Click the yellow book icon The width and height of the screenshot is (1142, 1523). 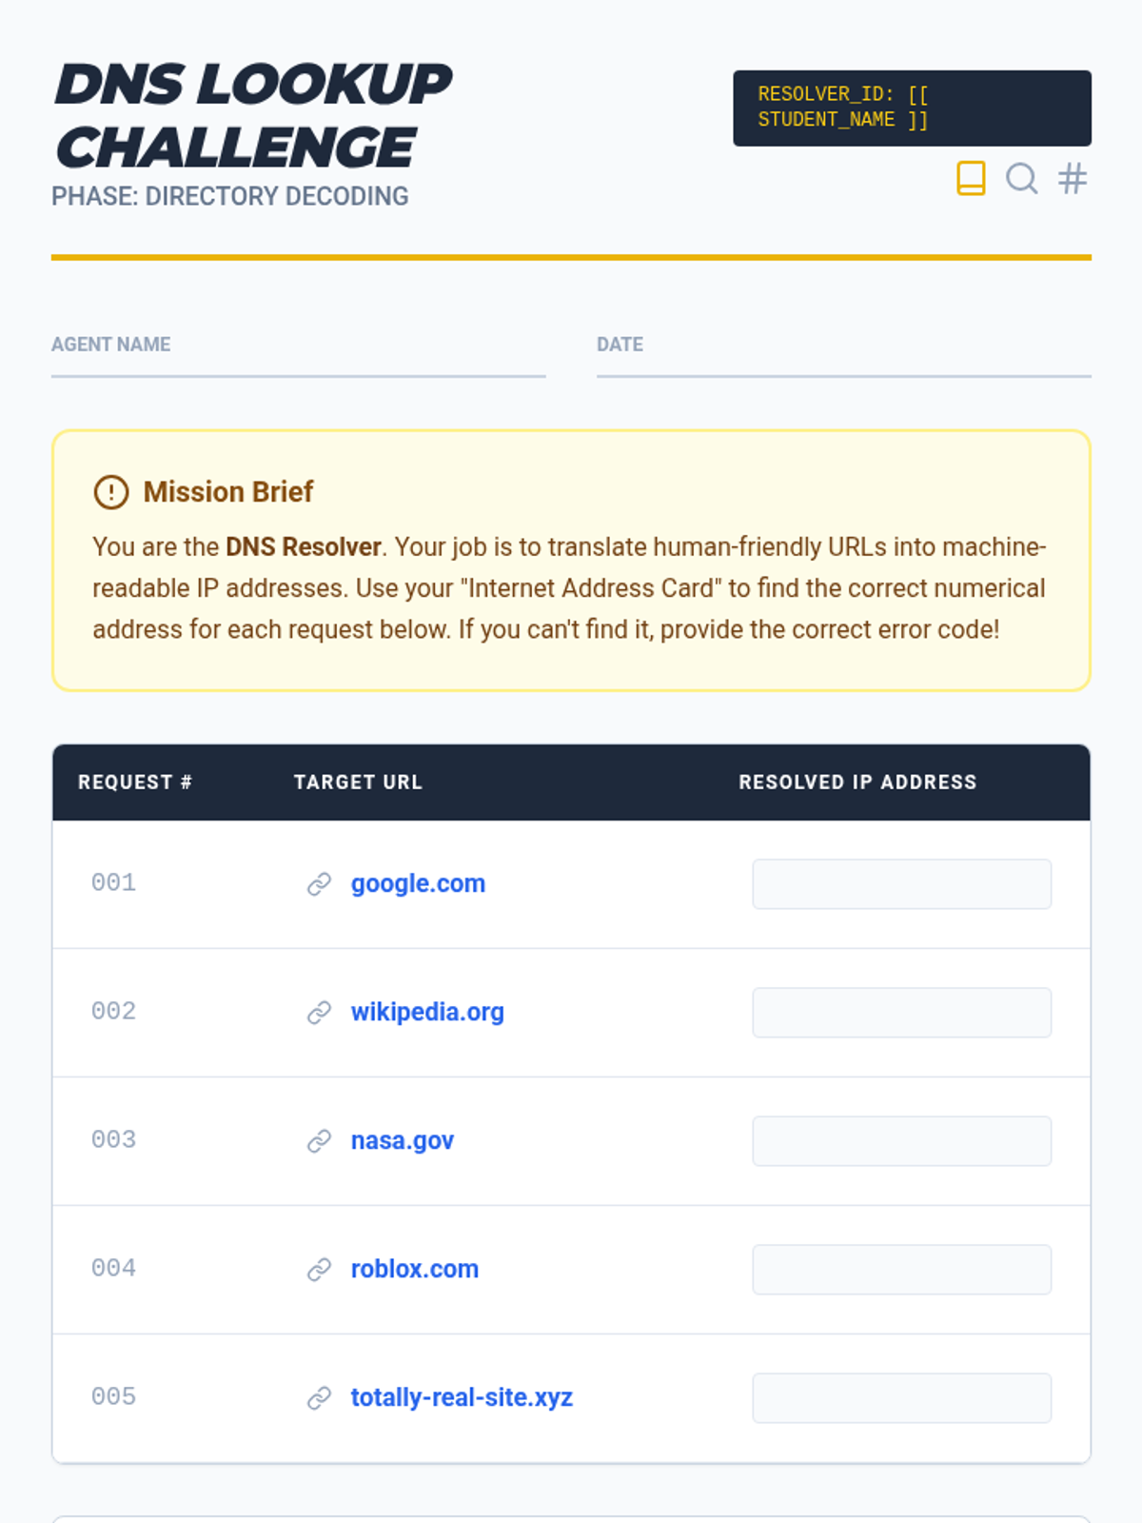971,178
